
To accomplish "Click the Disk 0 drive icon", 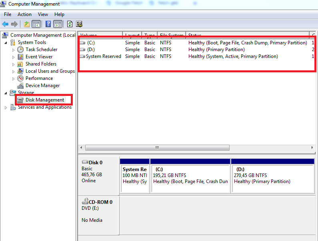I will click(x=85, y=162).
